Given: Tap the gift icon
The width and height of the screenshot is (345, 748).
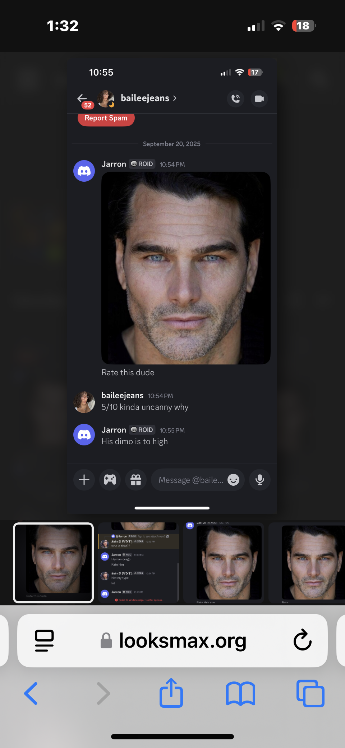Looking at the screenshot, I should coord(136,480).
